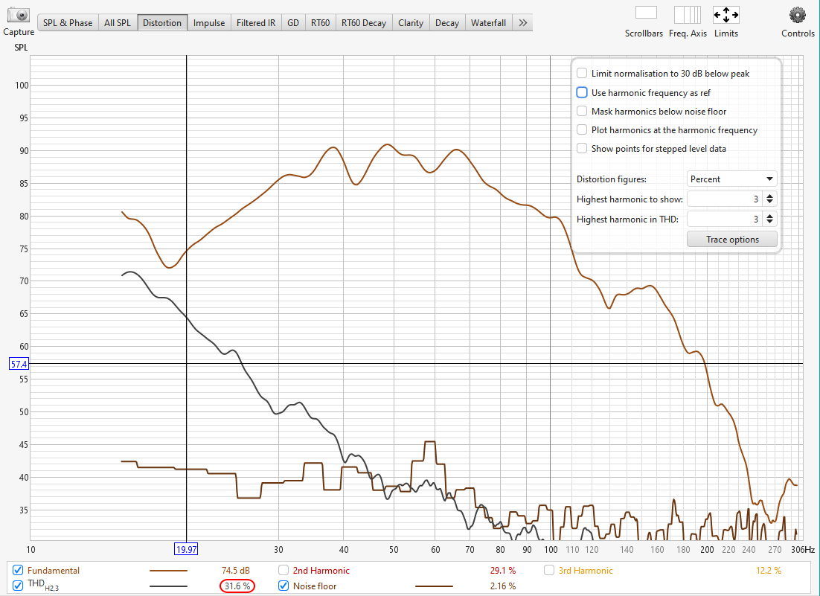
Task: Open the Waterfall tab
Action: (488, 22)
